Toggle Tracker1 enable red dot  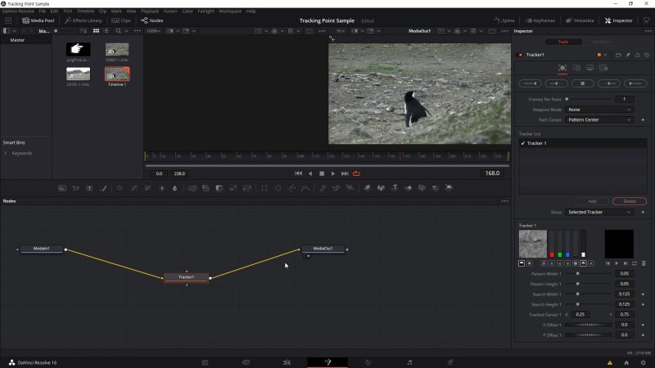[520, 55]
